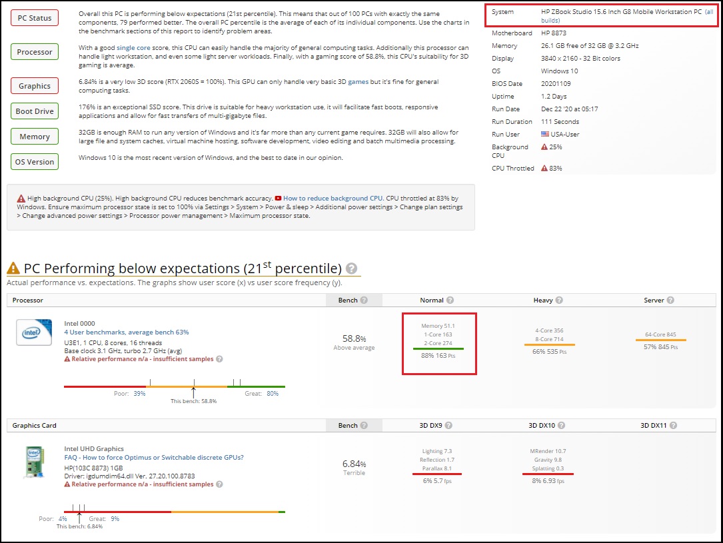Click the YouTube icon in the warning box
723x543 pixels.
coord(278,198)
